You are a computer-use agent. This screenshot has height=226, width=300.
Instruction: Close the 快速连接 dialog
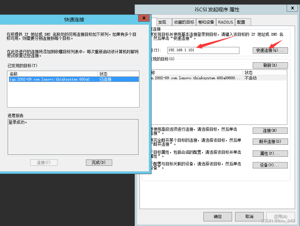click(x=144, y=18)
